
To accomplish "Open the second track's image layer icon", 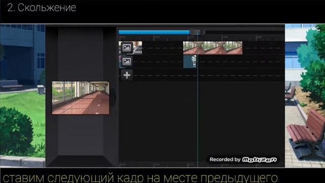I will point(126,62).
